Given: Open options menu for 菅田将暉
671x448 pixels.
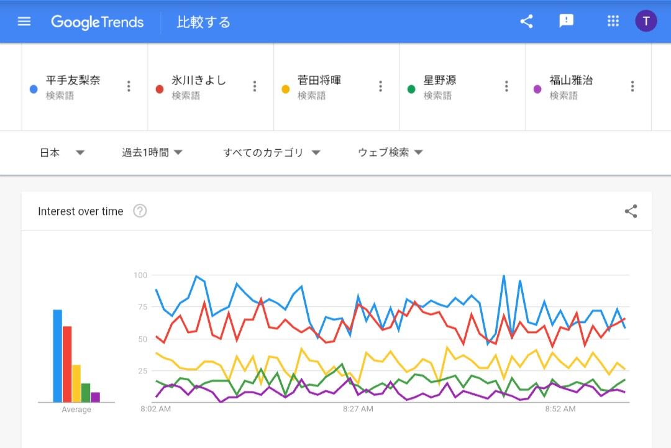Looking at the screenshot, I should [380, 86].
